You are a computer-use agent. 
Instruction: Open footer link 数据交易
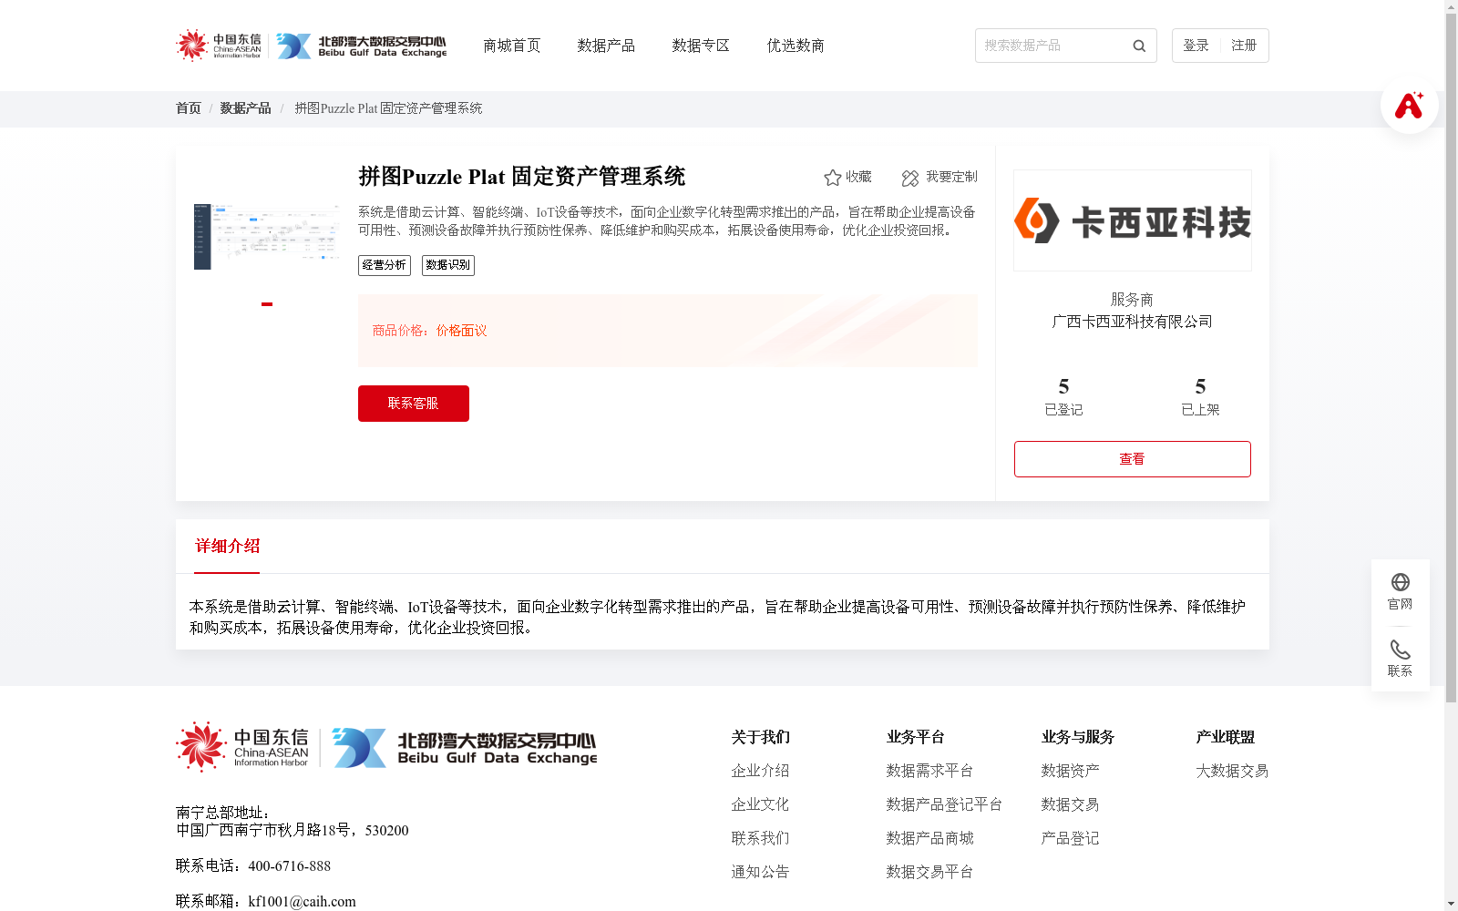1070,804
